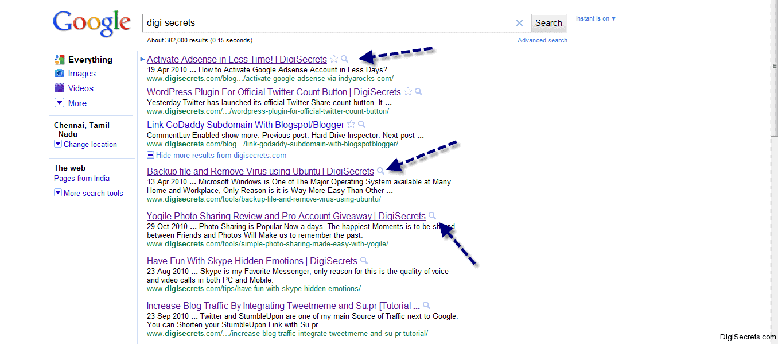Click the activate-google-adsense-via-indyarocks URL text

coord(270,79)
